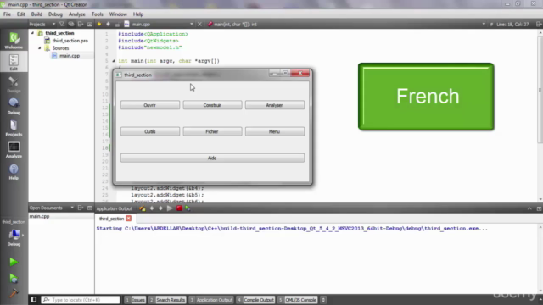The image size is (543, 305).
Task: Click the Fichier button
Action: point(212,131)
